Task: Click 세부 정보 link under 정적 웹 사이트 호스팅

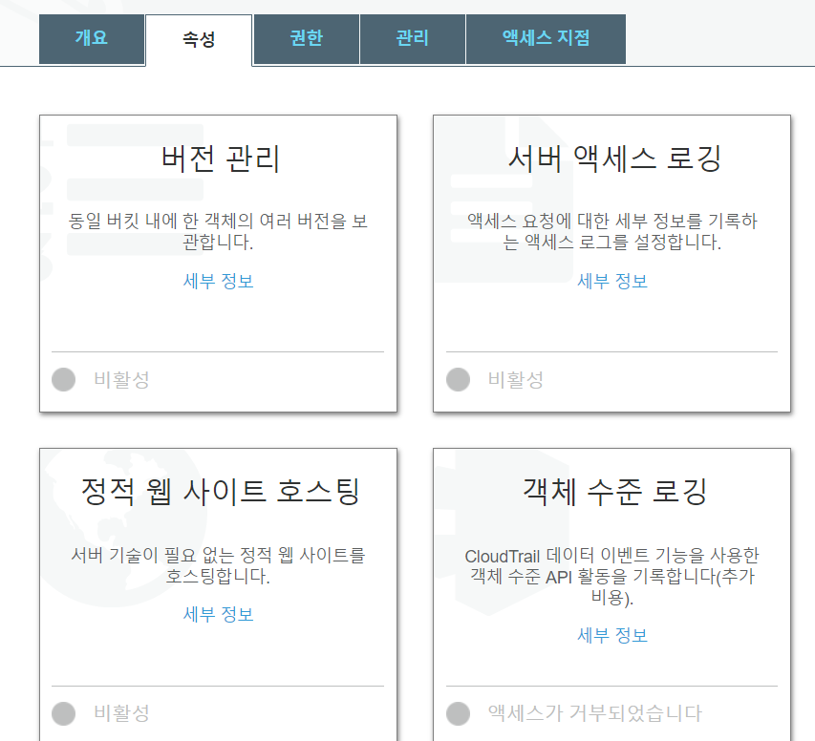Action: pyautogui.click(x=218, y=615)
